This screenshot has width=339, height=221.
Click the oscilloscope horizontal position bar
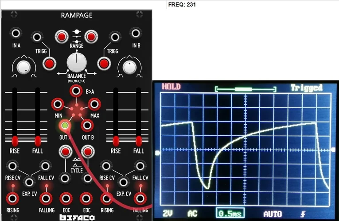[x=245, y=89]
